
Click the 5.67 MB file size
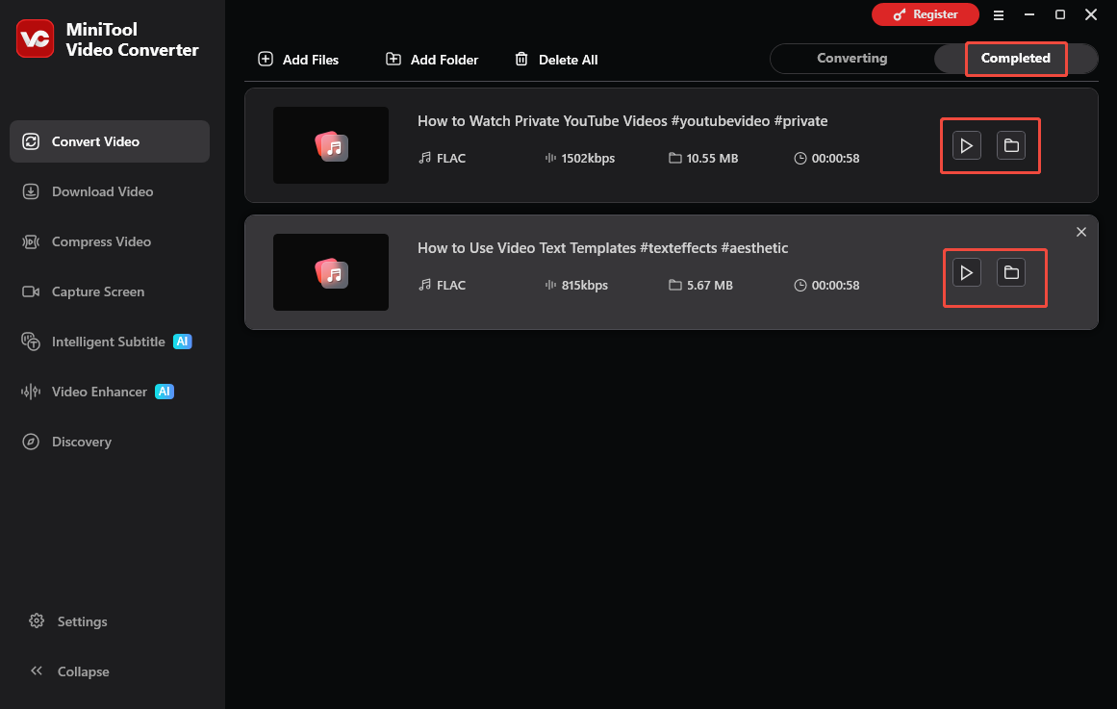click(x=709, y=285)
